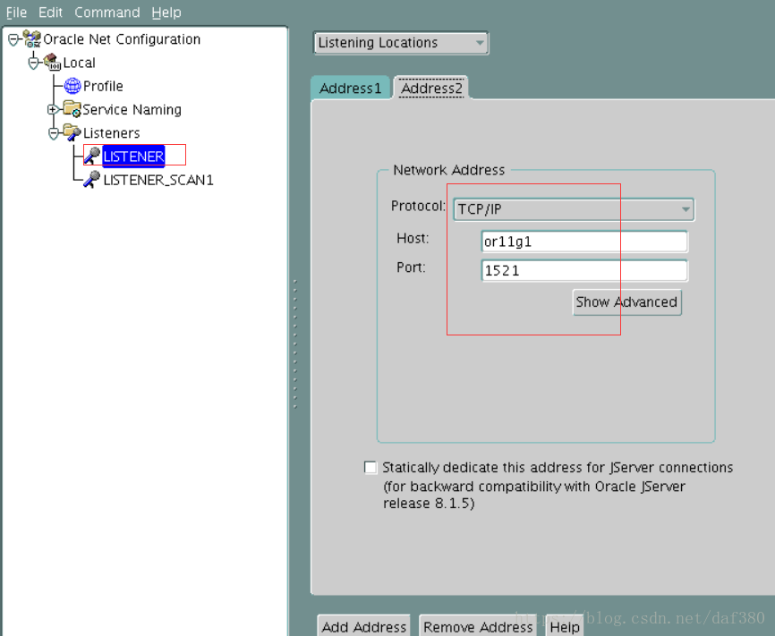Toggle Statically dedicate address for JServer checkbox
Screen dimensions: 775x636
(370, 468)
